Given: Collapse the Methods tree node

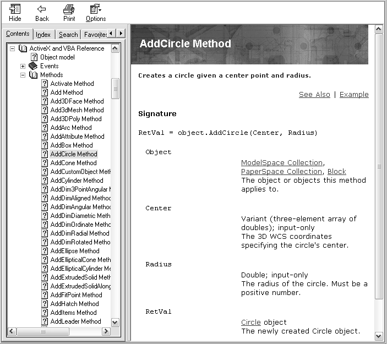Looking at the screenshot, I should pos(23,75).
